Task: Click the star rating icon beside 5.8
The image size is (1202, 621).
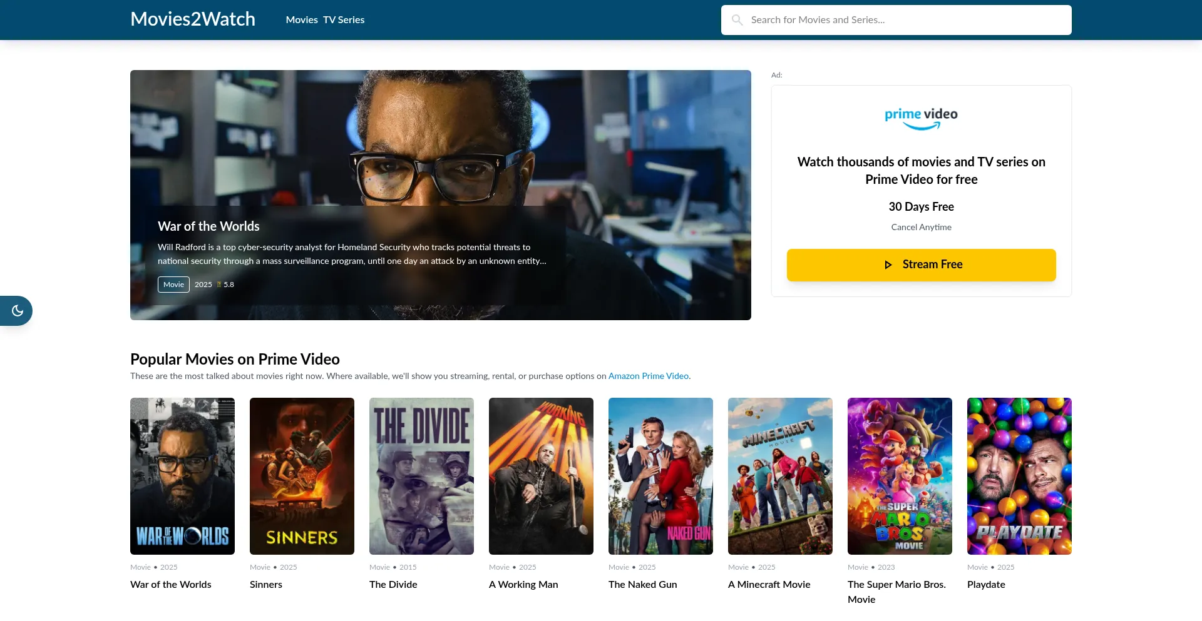Action: coord(219,285)
